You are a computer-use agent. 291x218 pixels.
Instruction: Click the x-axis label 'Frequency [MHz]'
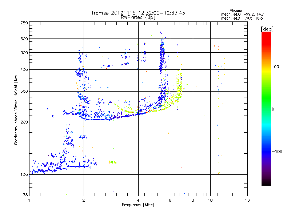[138, 205]
